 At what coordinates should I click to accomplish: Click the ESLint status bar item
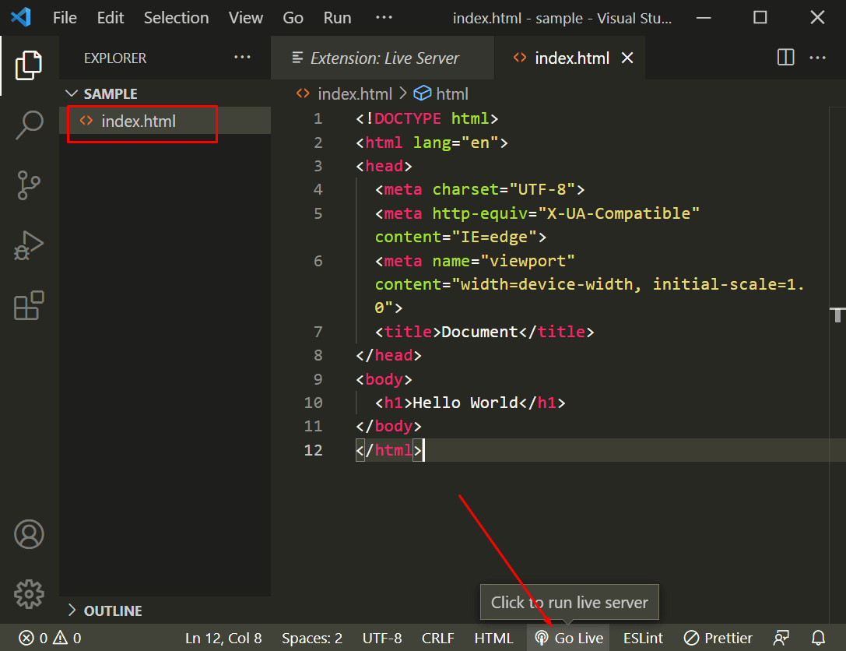(643, 638)
